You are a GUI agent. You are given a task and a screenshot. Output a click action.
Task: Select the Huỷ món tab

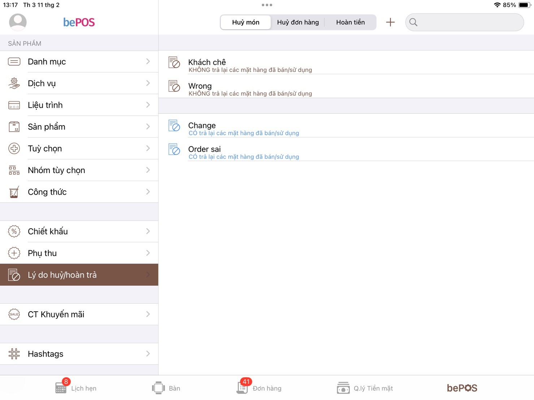246,22
